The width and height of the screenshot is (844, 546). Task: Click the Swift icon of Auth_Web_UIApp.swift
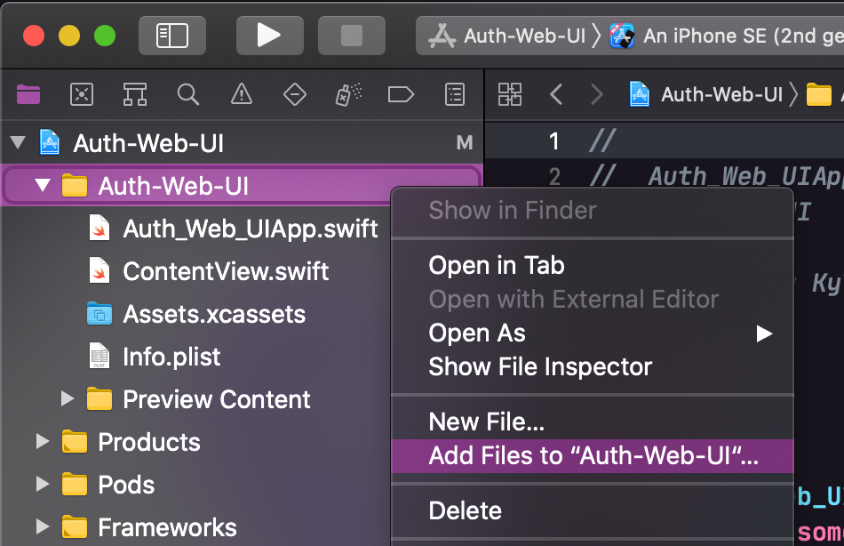tap(100, 228)
